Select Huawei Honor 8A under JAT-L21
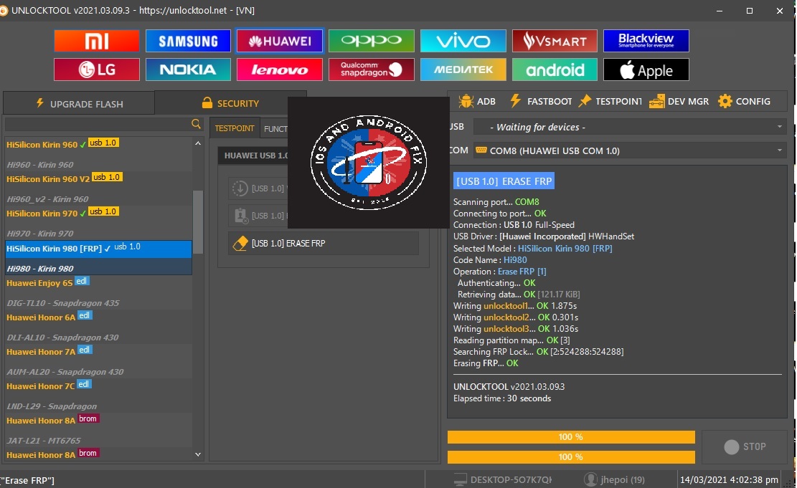 (98, 455)
